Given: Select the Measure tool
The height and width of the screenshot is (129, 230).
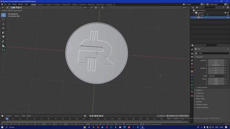Looking at the screenshot, I should click(3, 46).
